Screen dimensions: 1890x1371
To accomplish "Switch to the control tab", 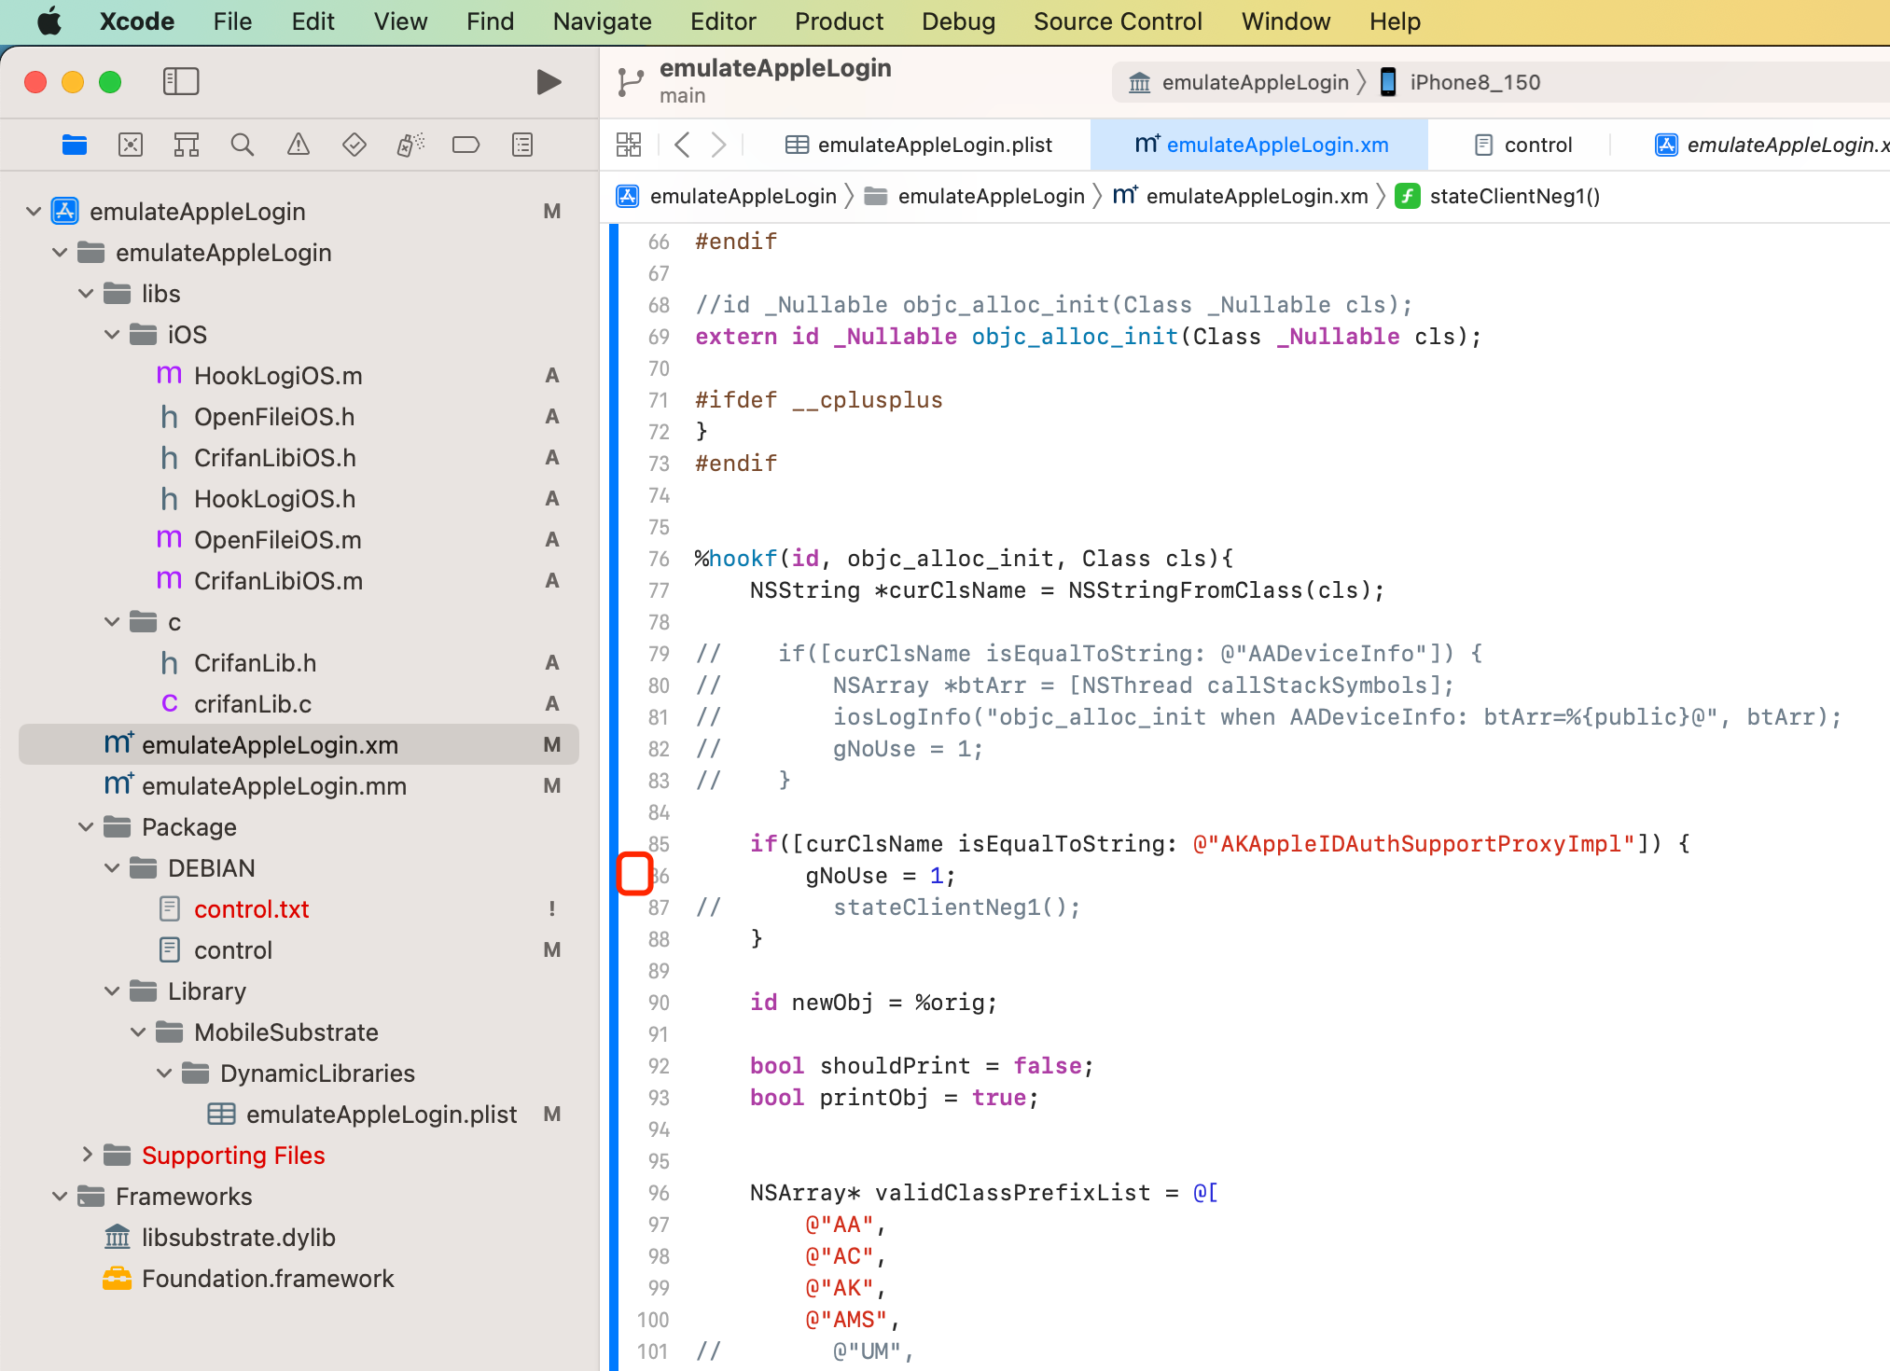I will 1523,145.
